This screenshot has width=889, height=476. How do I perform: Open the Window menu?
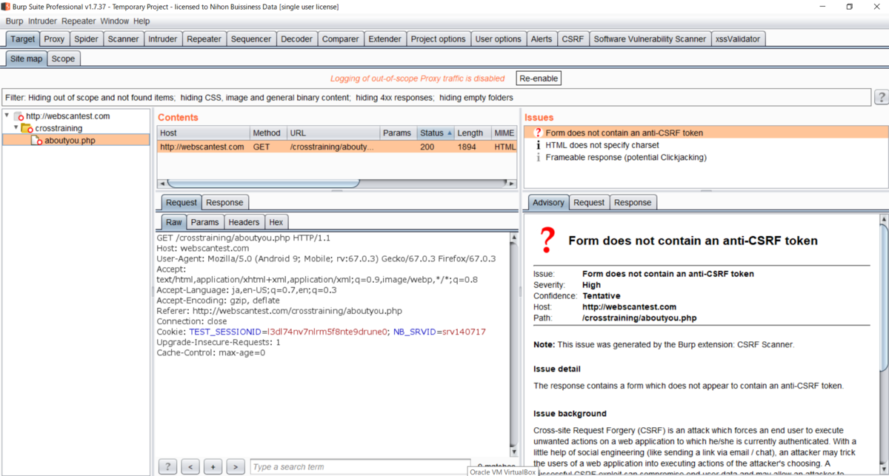[x=114, y=21]
